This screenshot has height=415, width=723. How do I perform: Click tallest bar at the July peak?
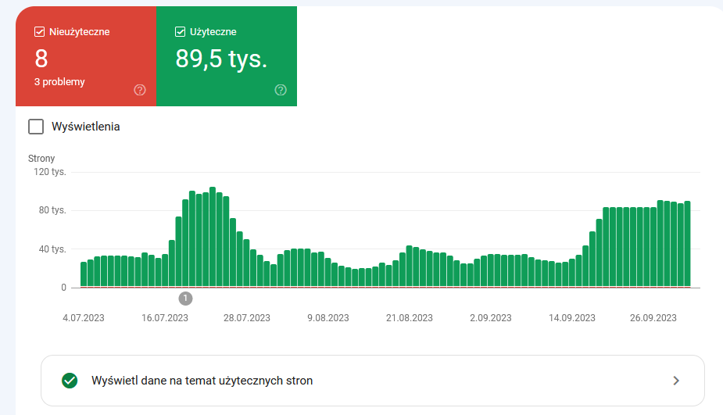coord(213,237)
